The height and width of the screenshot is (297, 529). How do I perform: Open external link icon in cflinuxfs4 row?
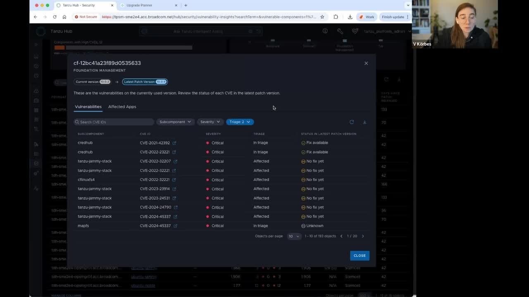point(174,180)
